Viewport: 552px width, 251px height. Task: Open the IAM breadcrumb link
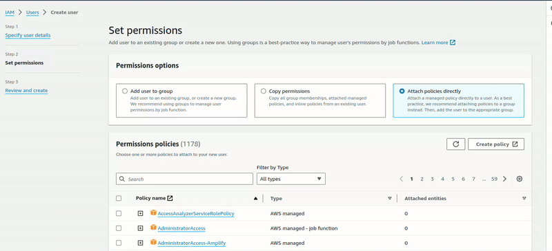pos(10,12)
